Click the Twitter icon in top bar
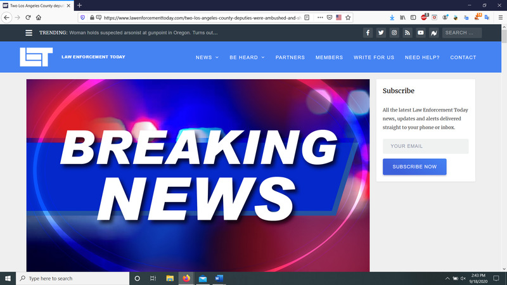This screenshot has height=285, width=507. (381, 33)
